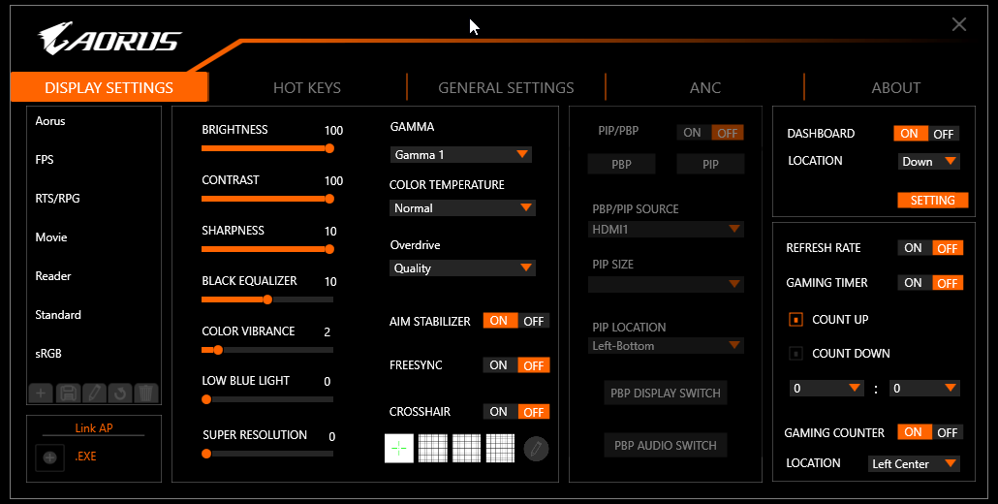The width and height of the screenshot is (998, 504).
Task: Click the delete profile trash icon
Action: tap(145, 393)
